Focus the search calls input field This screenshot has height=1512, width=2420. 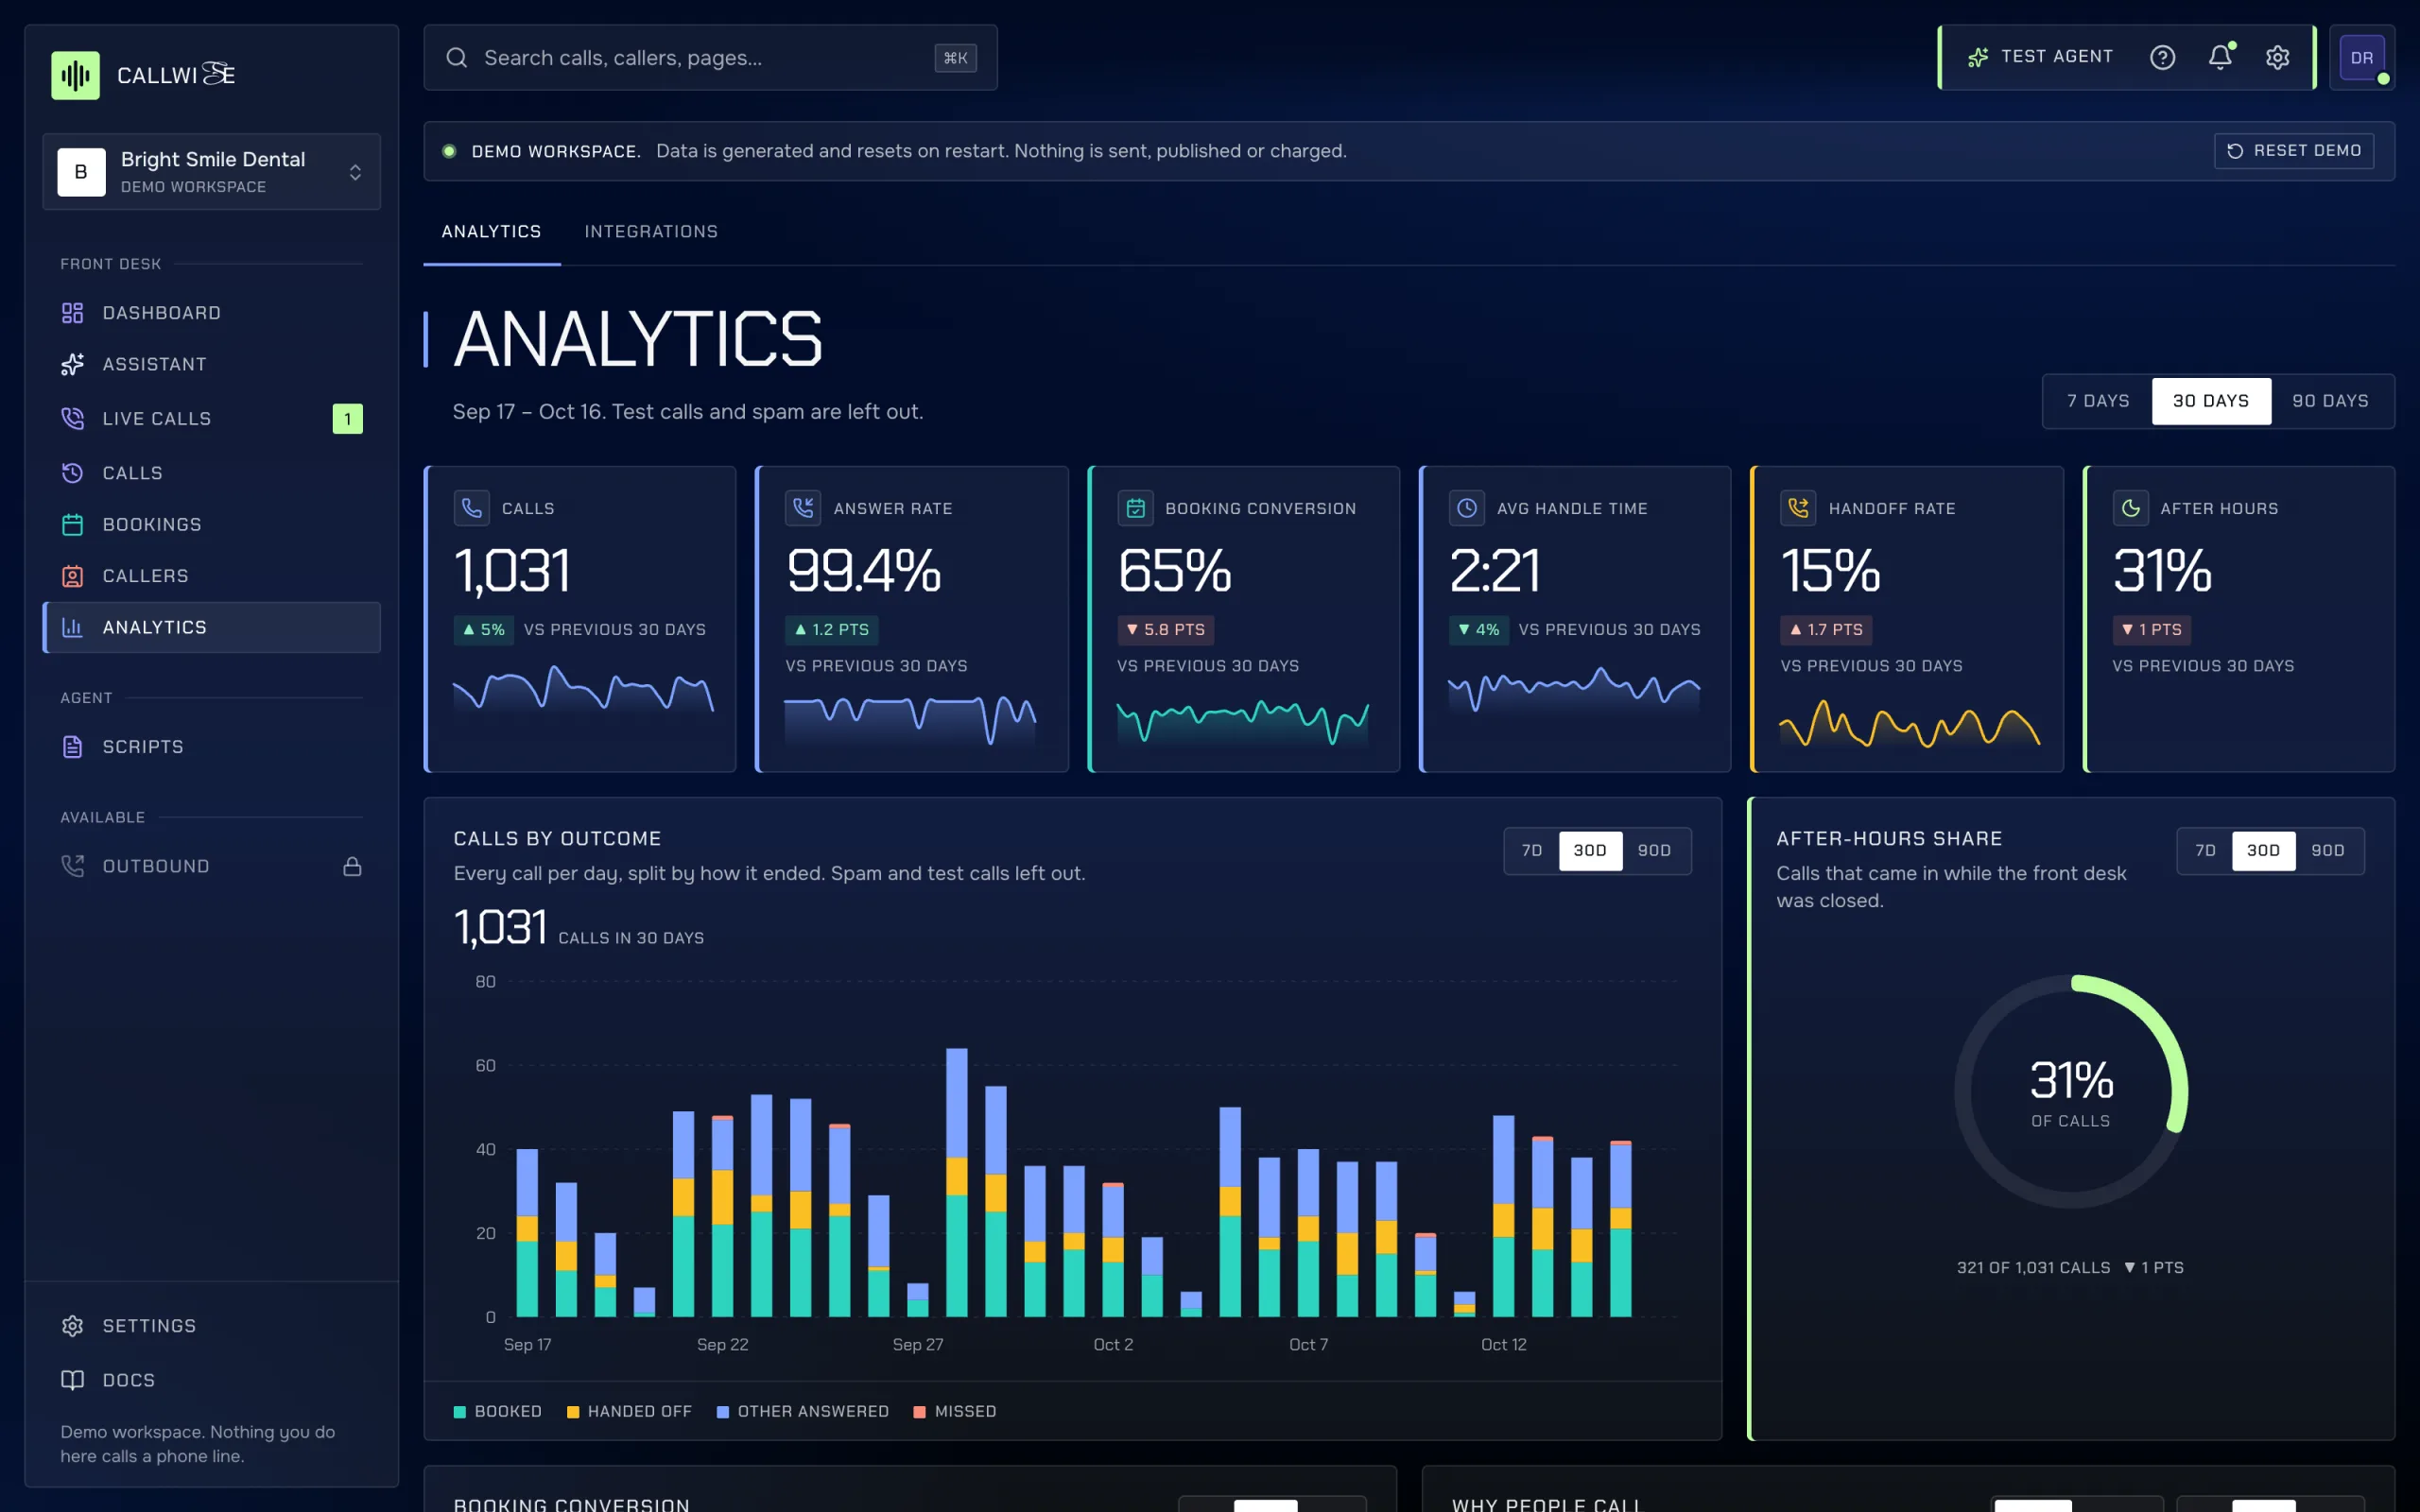[710, 58]
